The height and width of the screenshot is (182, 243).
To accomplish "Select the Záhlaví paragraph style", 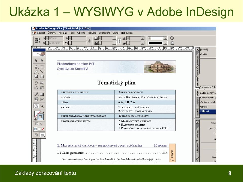I will (x=208, y=111).
